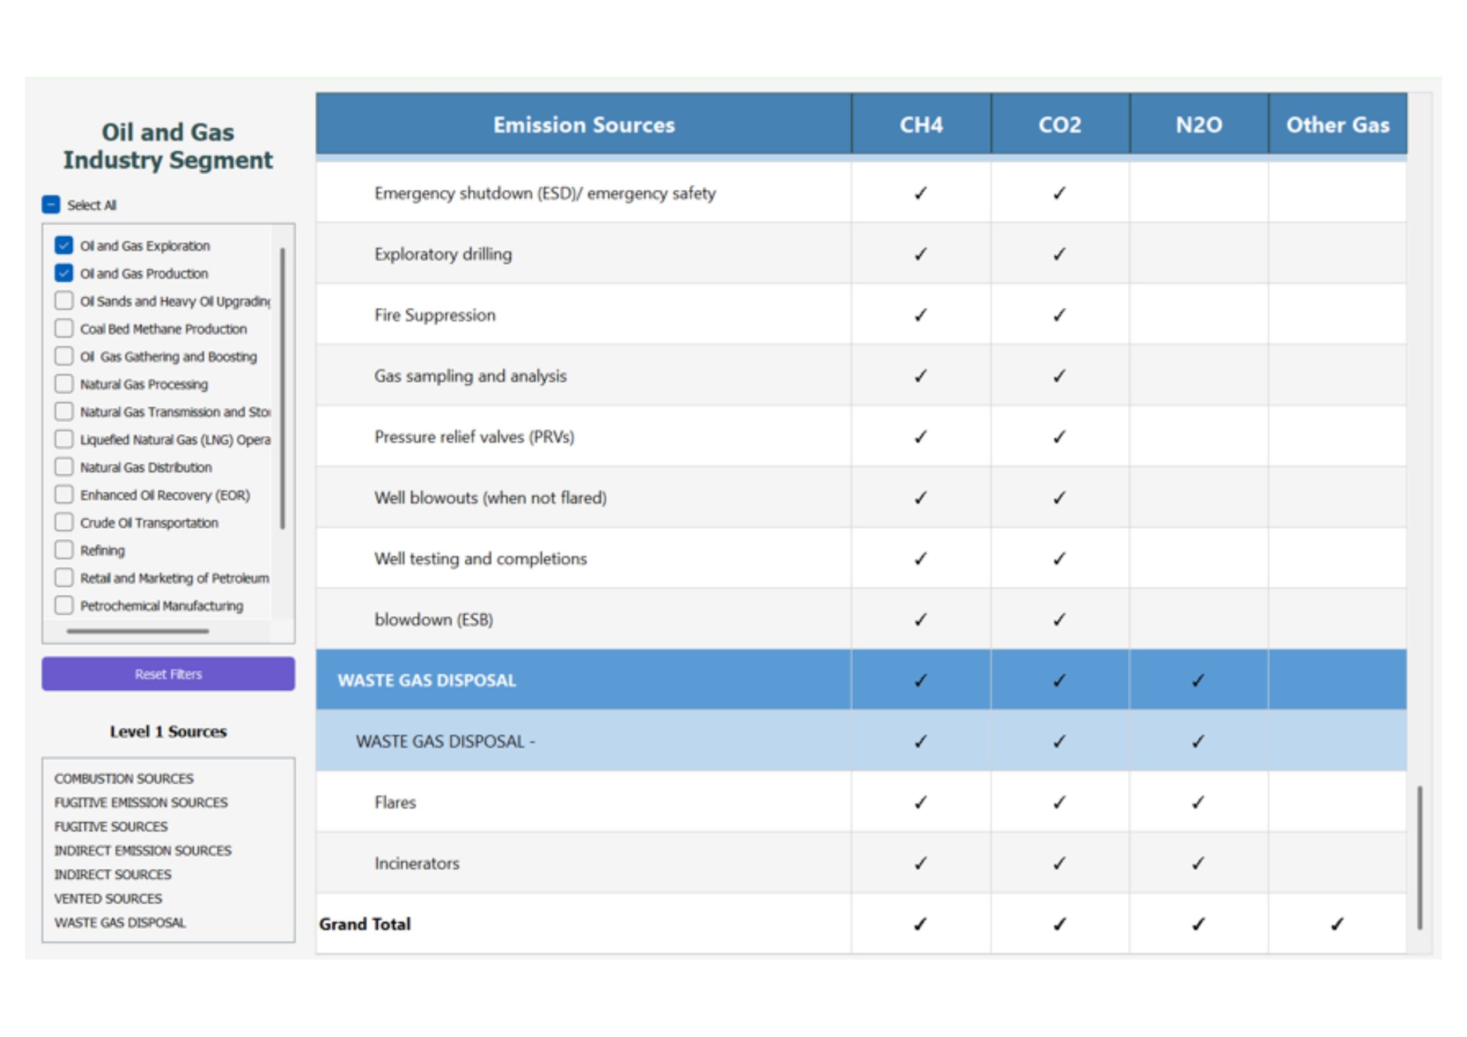Click FUGITIVE EMISSION SOURCES list entry
Image resolution: width=1467 pixels, height=1037 pixels.
coord(140,803)
